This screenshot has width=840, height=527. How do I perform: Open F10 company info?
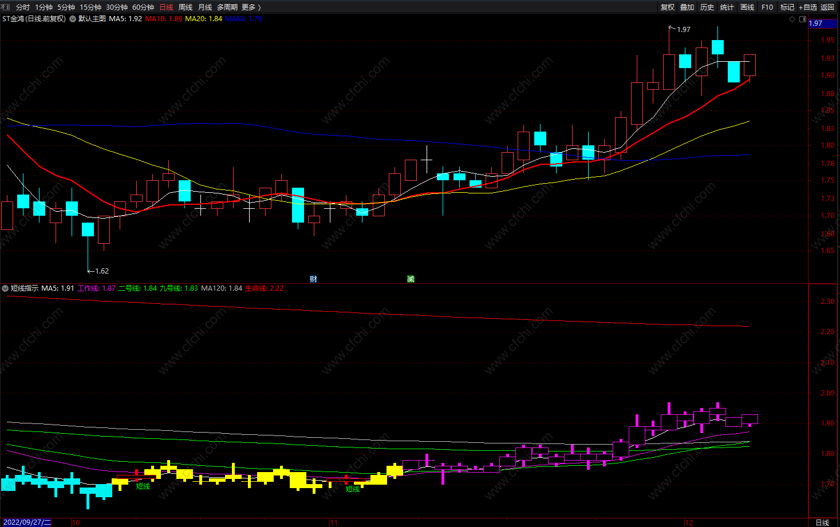click(767, 7)
